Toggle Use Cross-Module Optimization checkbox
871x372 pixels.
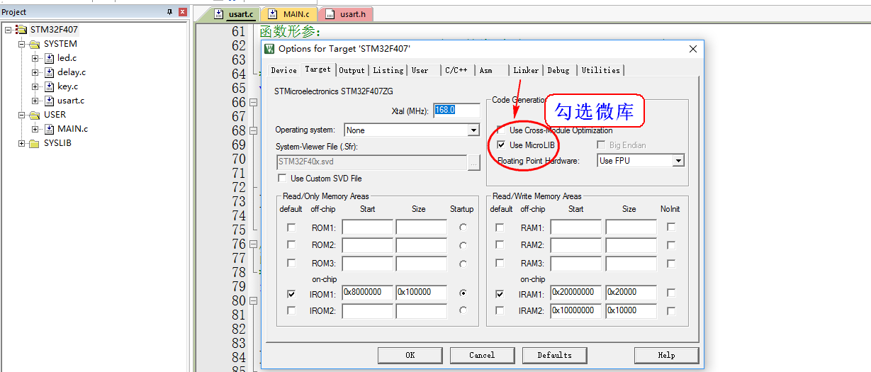tap(502, 130)
